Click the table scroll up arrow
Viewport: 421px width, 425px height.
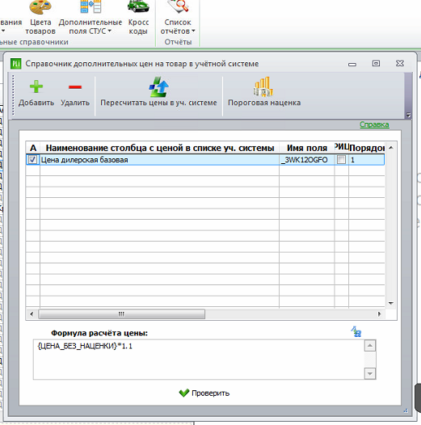pyautogui.click(x=391, y=148)
